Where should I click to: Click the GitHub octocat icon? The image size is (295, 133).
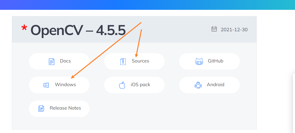coord(199,61)
